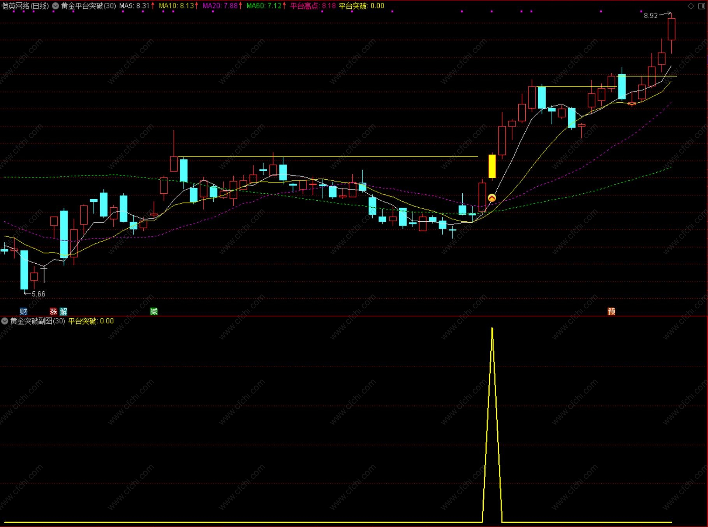Open the 黄金平台突破 main indicator dropdown
This screenshot has height=527, width=708.
[x=56, y=6]
